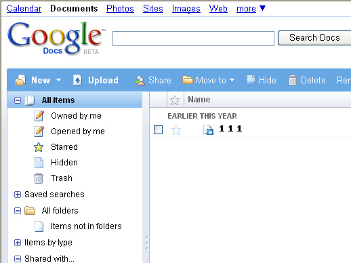Screen dimensions: 351x263
Task: Click the trash can icon in the sidebar
Action: click(39, 178)
